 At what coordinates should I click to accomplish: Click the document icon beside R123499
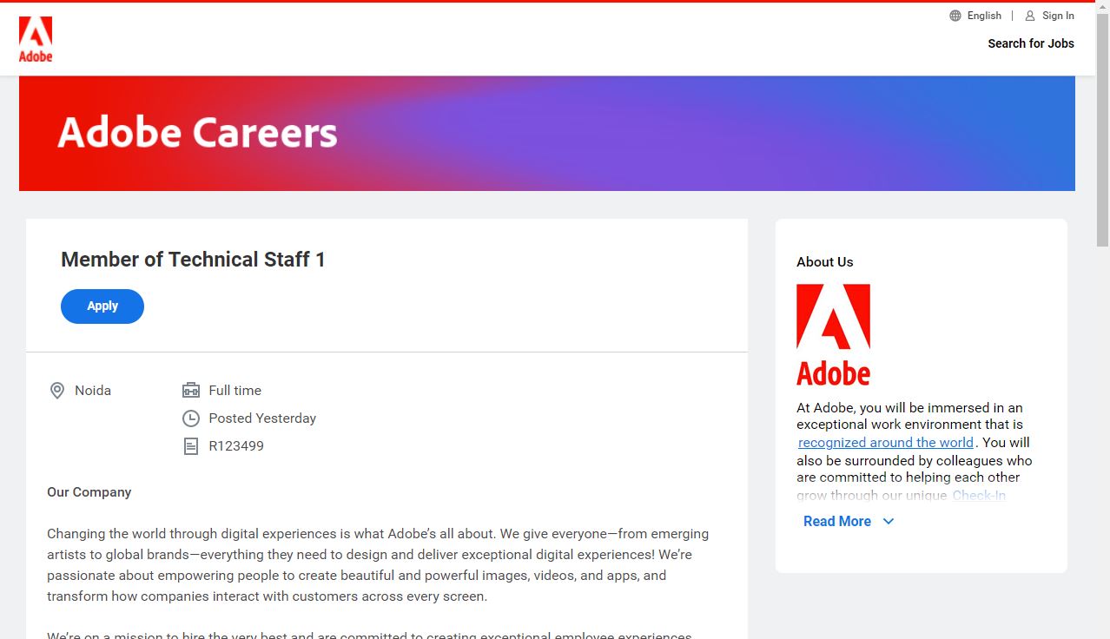[x=191, y=446]
